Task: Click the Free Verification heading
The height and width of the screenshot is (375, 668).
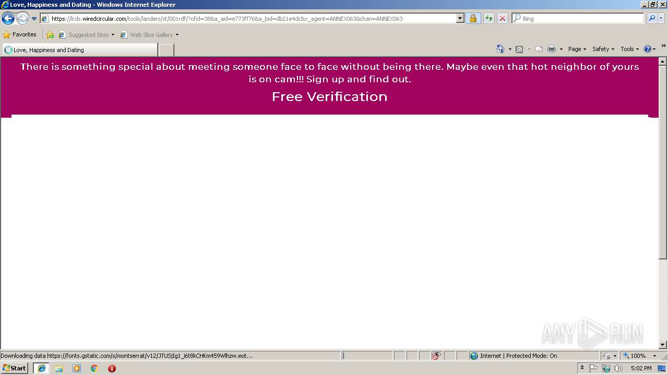Action: tap(329, 97)
